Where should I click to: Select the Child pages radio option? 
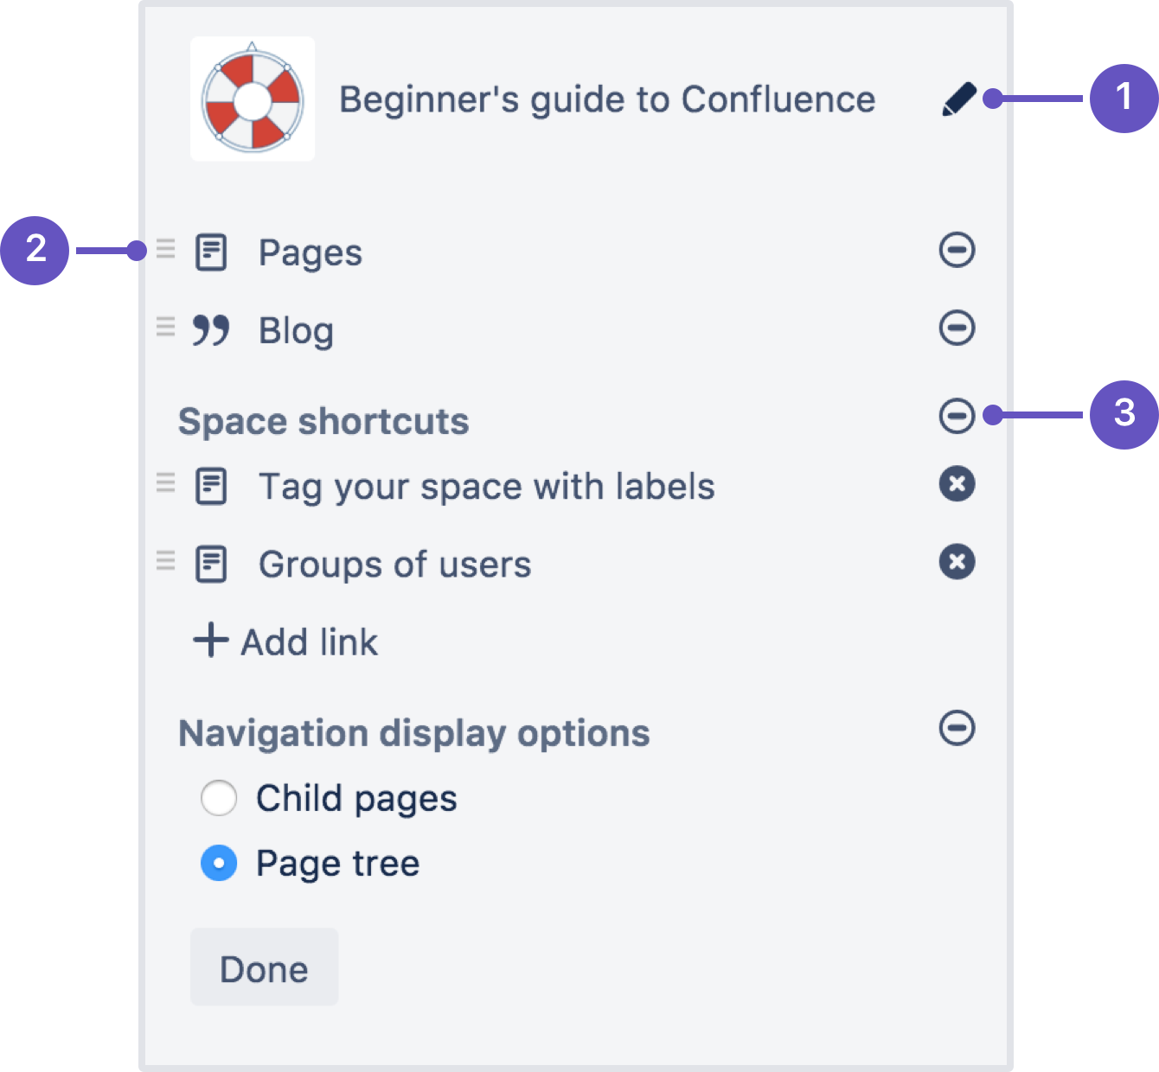pos(219,798)
